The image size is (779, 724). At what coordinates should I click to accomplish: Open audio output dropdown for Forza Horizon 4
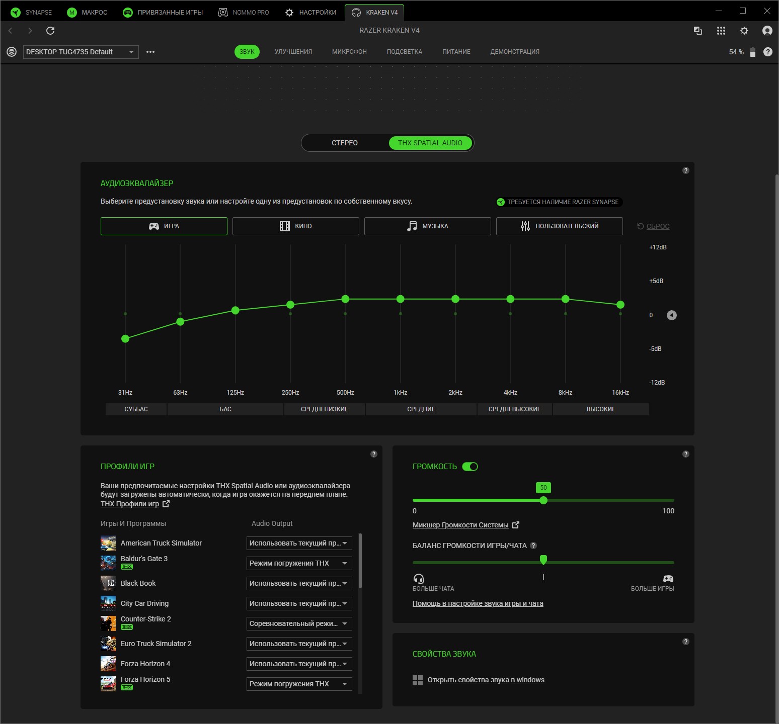pyautogui.click(x=299, y=664)
